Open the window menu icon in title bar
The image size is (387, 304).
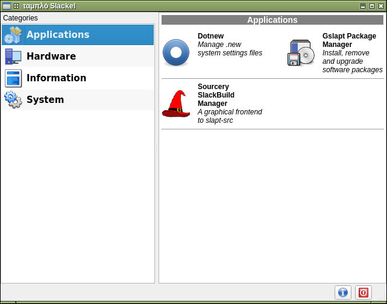(7, 6)
